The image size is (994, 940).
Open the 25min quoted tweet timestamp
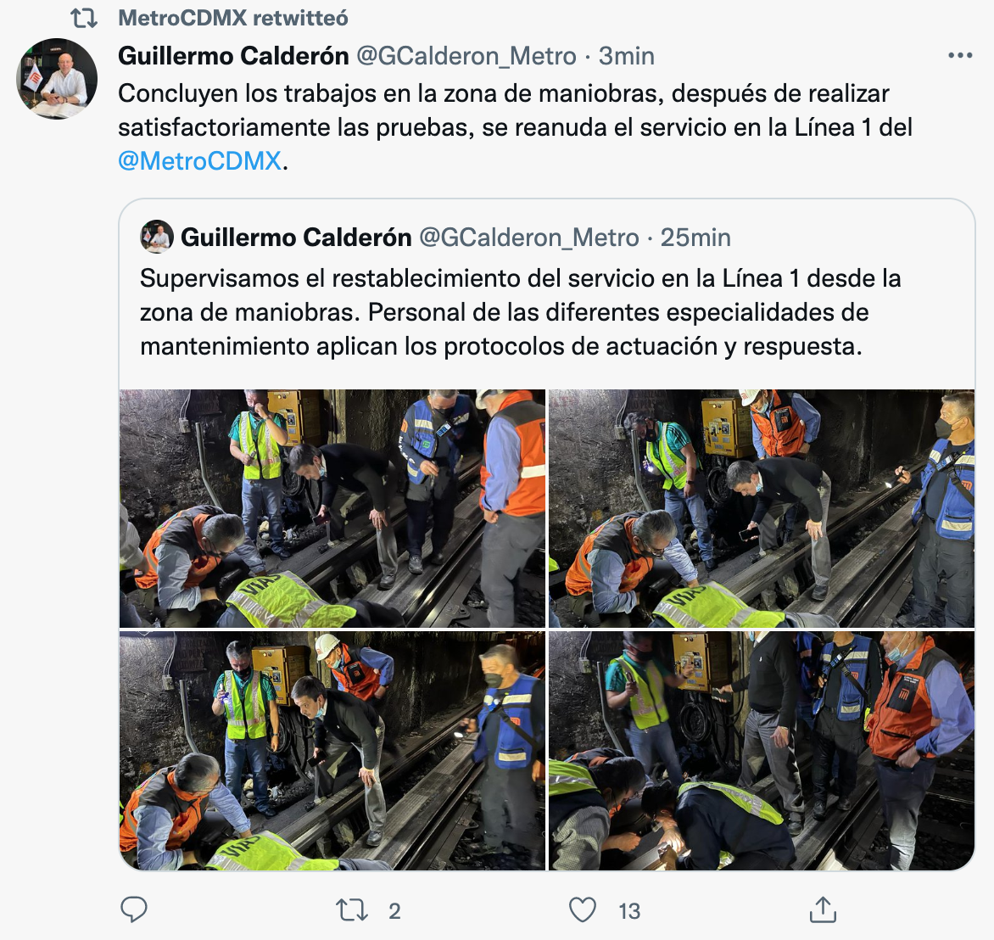[695, 238]
